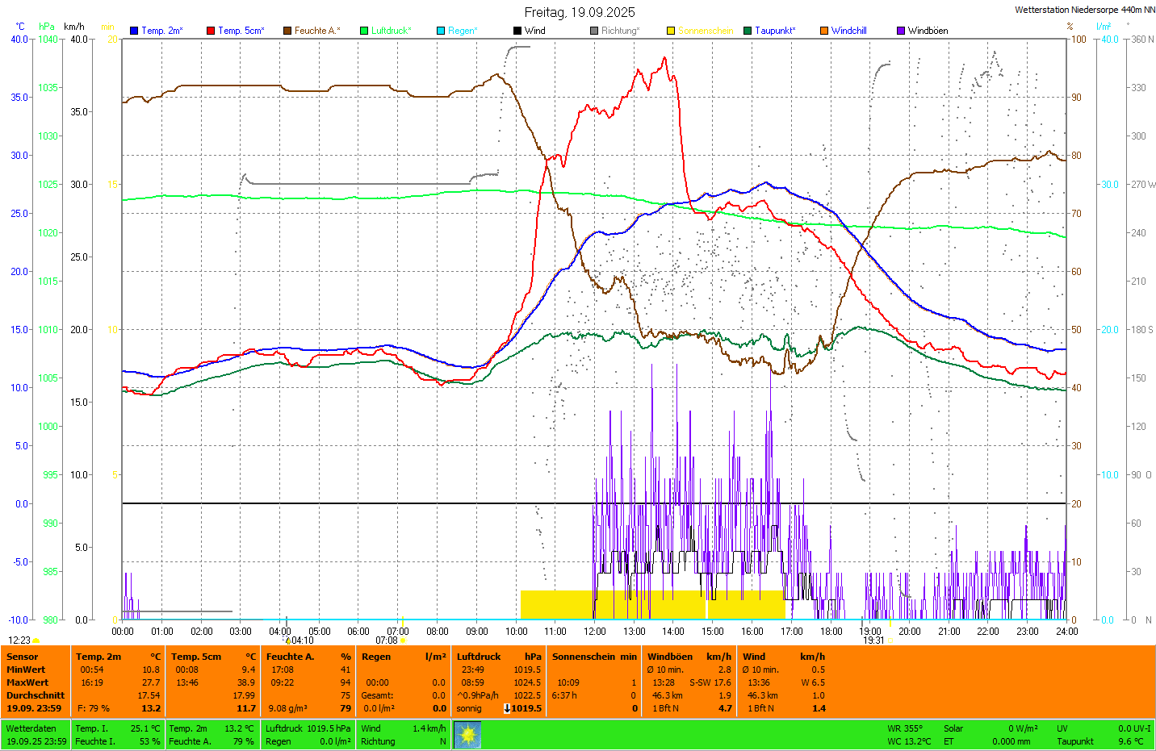The height and width of the screenshot is (751, 1156).
Task: Click the red Temp. 5cm legend square
Action: tap(211, 31)
